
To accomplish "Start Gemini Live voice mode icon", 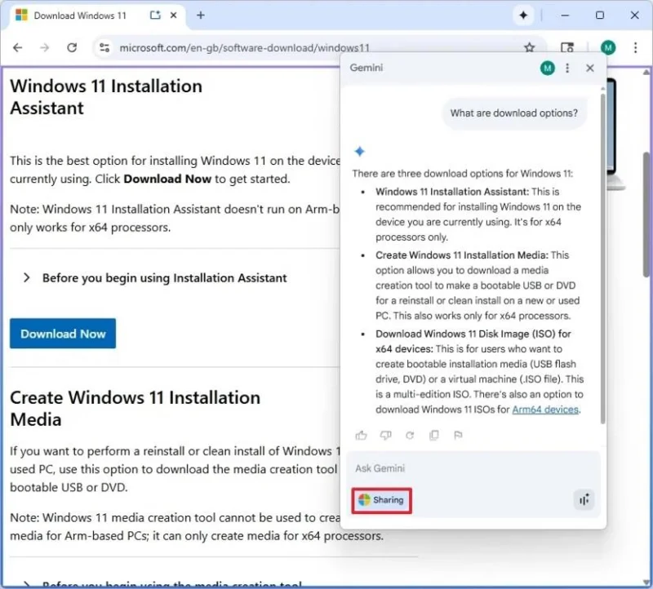I will pyautogui.click(x=584, y=499).
